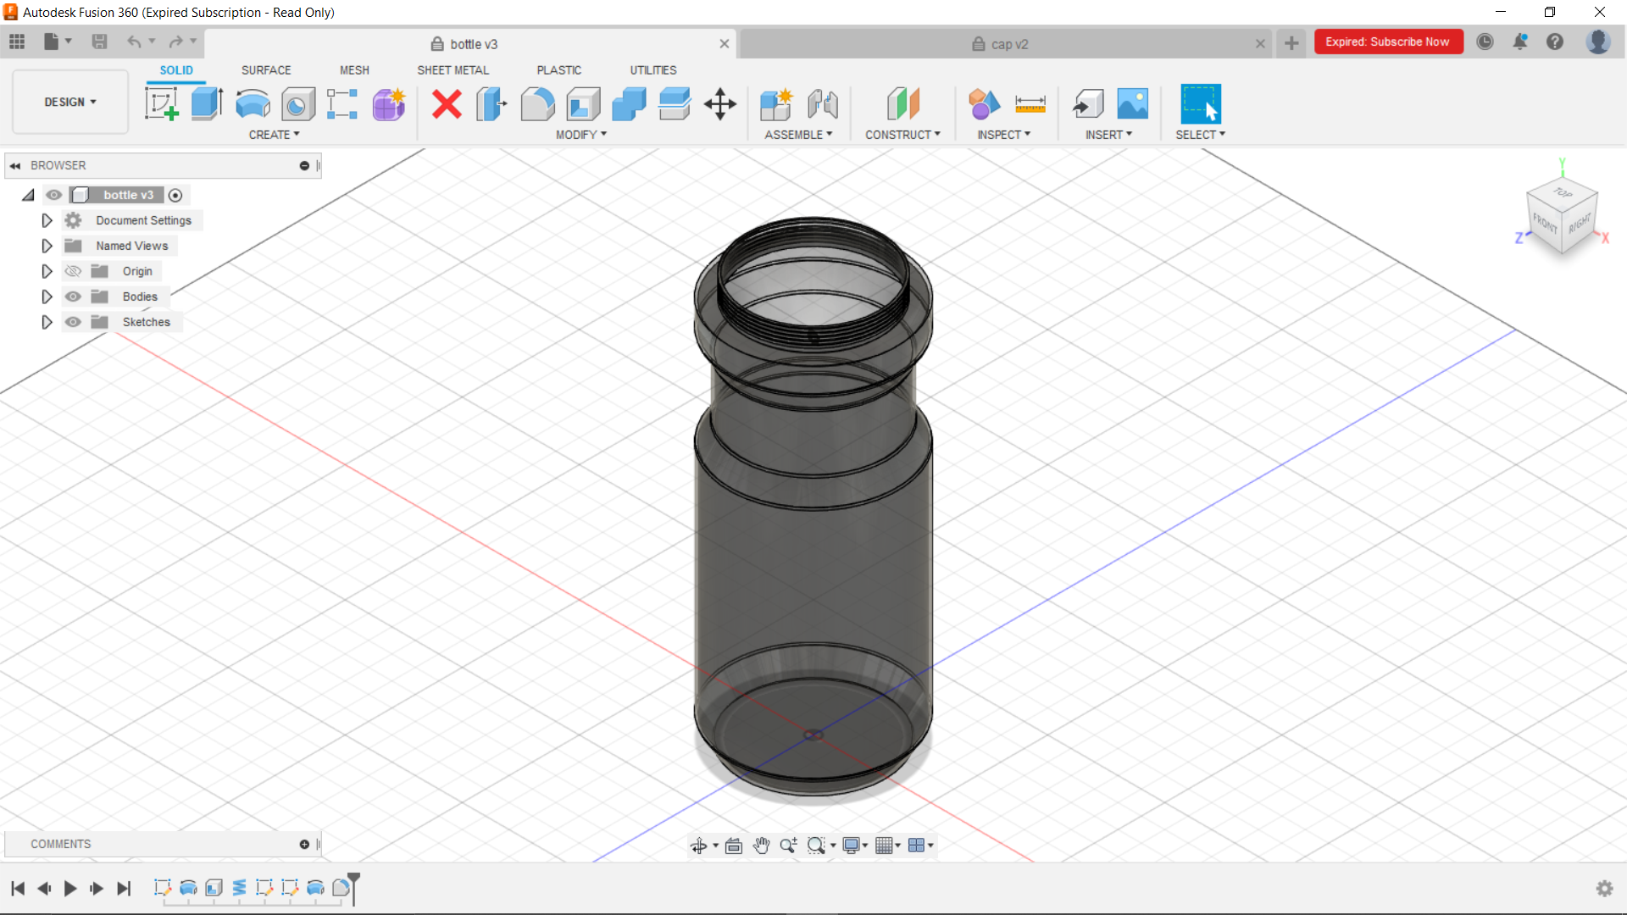
Task: Toggle visibility of Bodies folder
Action: click(x=74, y=297)
